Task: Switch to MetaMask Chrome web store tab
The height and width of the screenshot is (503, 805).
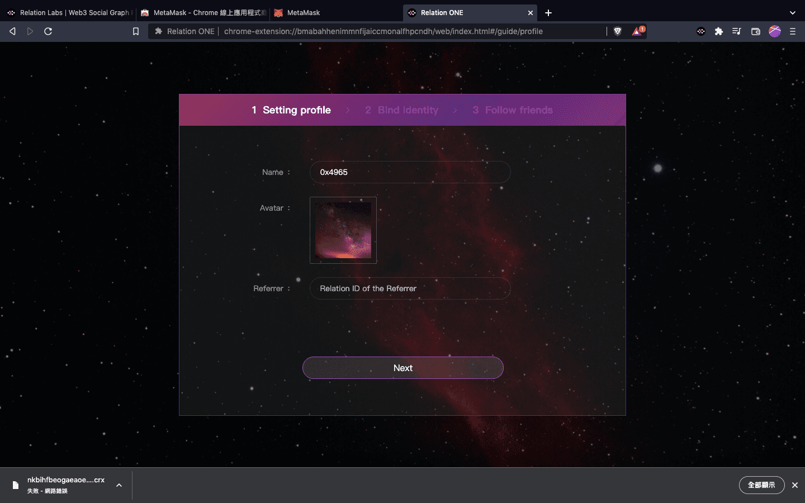Action: pyautogui.click(x=203, y=12)
